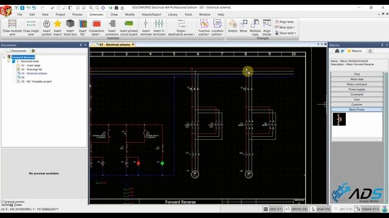
Task: Open the Edit menu
Action: (32, 15)
